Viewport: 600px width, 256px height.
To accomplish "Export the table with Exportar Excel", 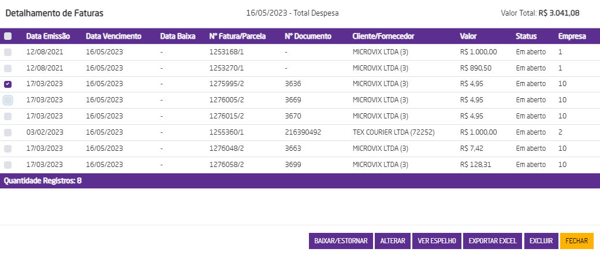I will pyautogui.click(x=493, y=241).
